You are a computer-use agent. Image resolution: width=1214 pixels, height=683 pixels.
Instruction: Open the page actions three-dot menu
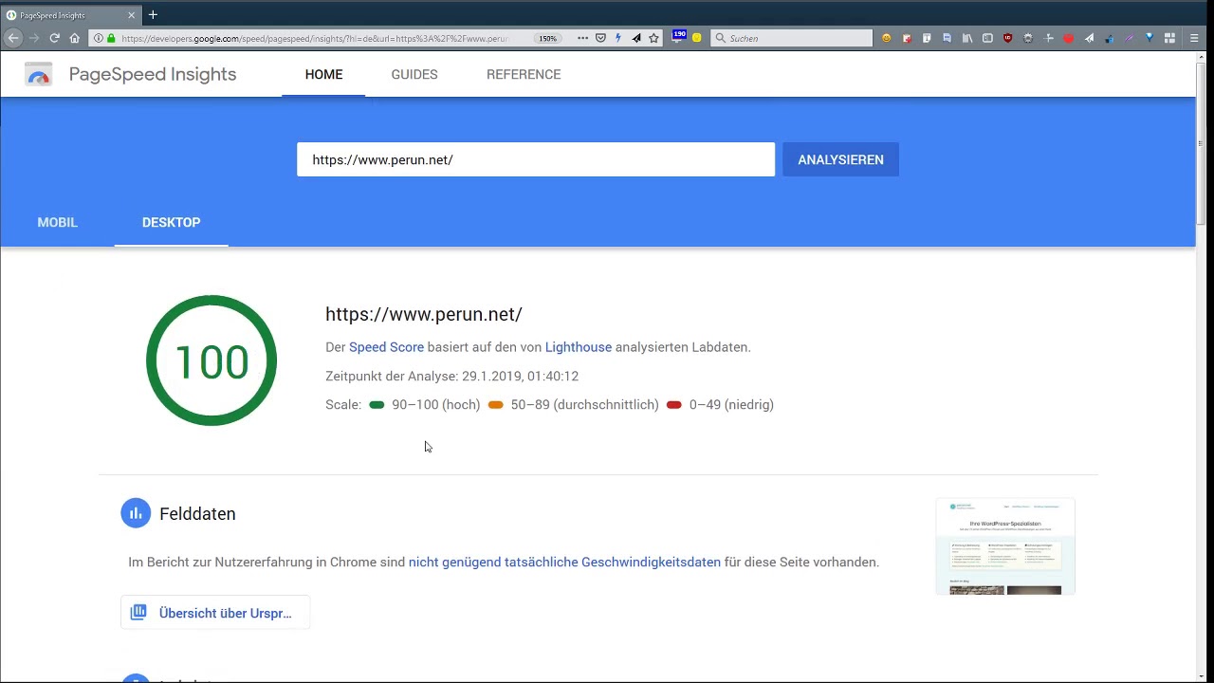pos(582,38)
